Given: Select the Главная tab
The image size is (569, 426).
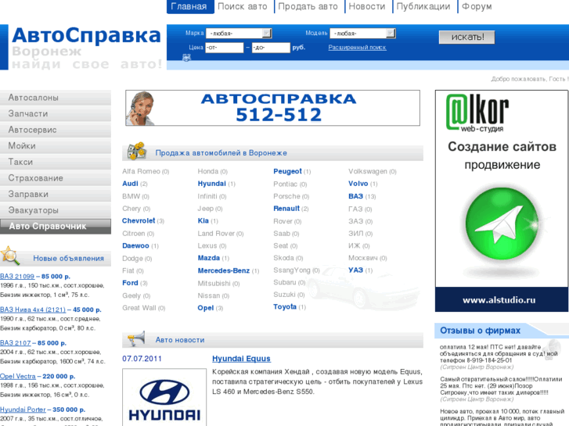Looking at the screenshot, I should click(x=190, y=6).
